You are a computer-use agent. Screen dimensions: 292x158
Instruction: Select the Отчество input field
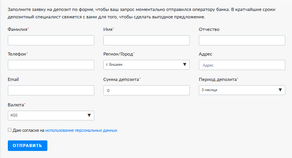242,40
